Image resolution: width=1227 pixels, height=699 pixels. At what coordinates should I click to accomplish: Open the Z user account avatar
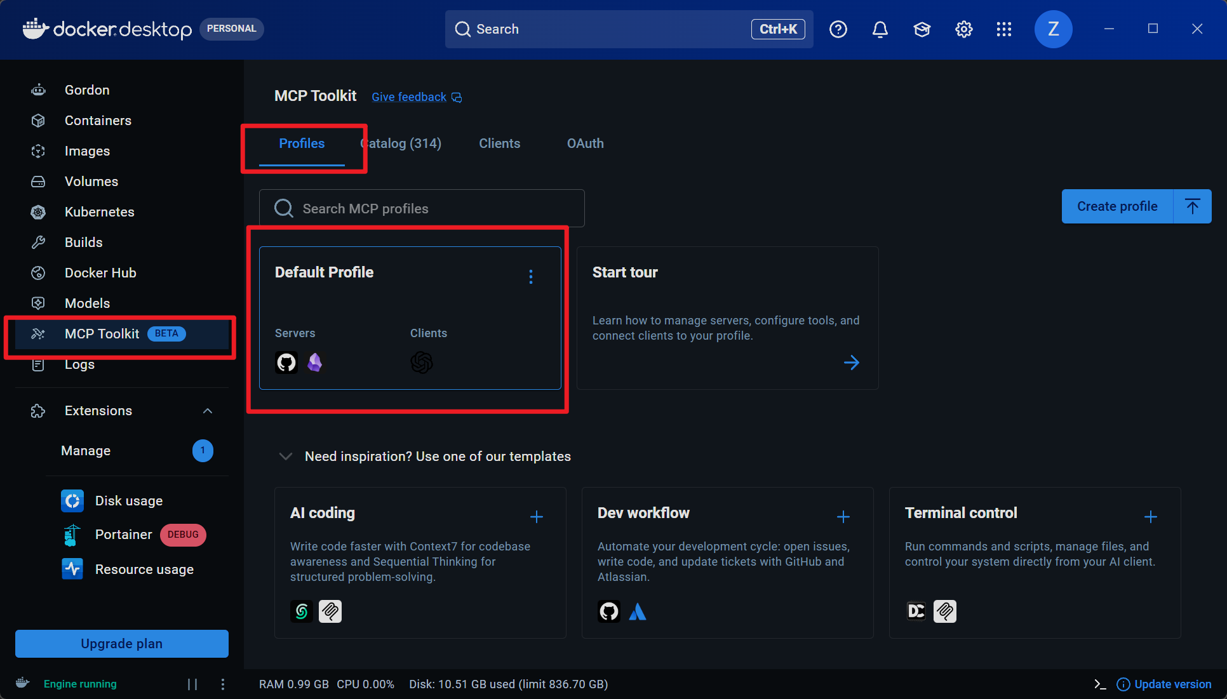[x=1054, y=29]
